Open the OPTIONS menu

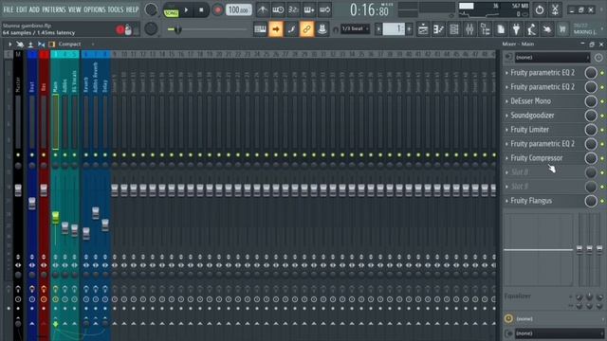pos(94,9)
